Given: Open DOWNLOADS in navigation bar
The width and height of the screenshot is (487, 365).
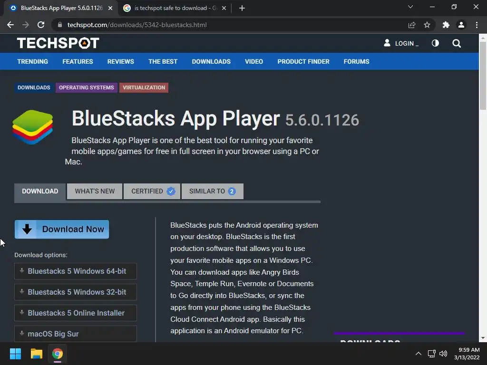Looking at the screenshot, I should click(x=211, y=61).
